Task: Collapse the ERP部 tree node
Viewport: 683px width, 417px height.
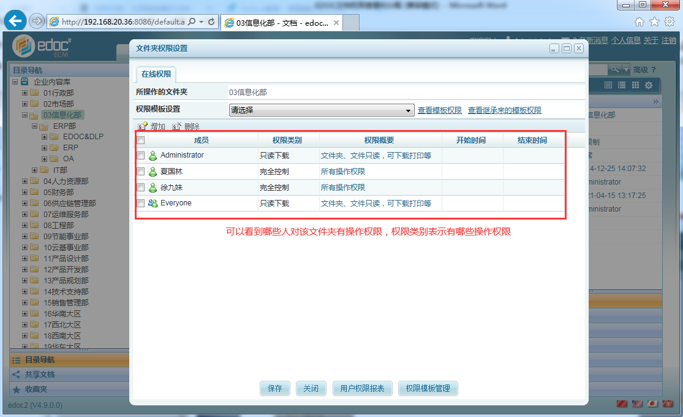Action: pyautogui.click(x=35, y=126)
